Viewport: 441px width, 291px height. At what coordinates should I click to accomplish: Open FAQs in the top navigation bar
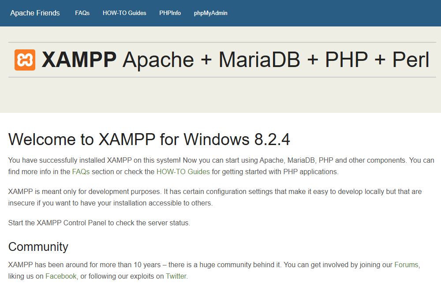[x=82, y=13]
